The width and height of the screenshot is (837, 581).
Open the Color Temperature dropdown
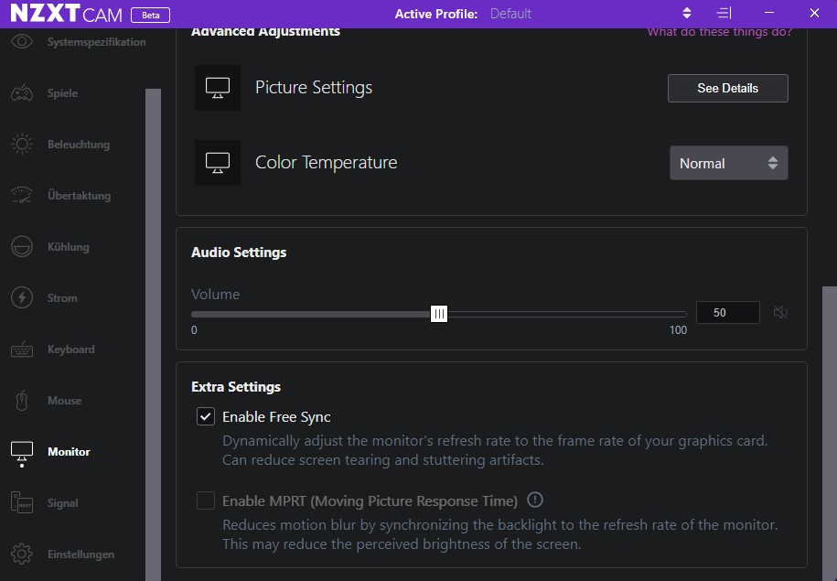[728, 162]
